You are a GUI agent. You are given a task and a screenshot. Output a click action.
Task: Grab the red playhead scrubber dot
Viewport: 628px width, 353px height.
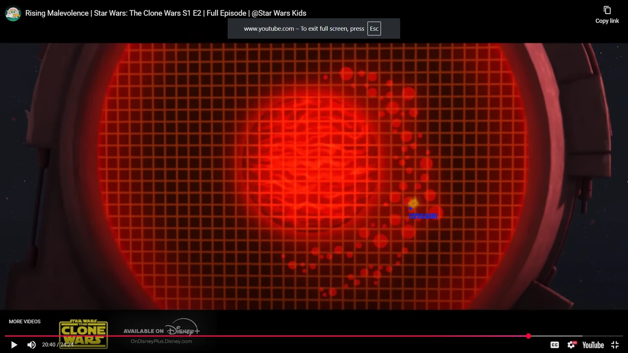[529, 336]
